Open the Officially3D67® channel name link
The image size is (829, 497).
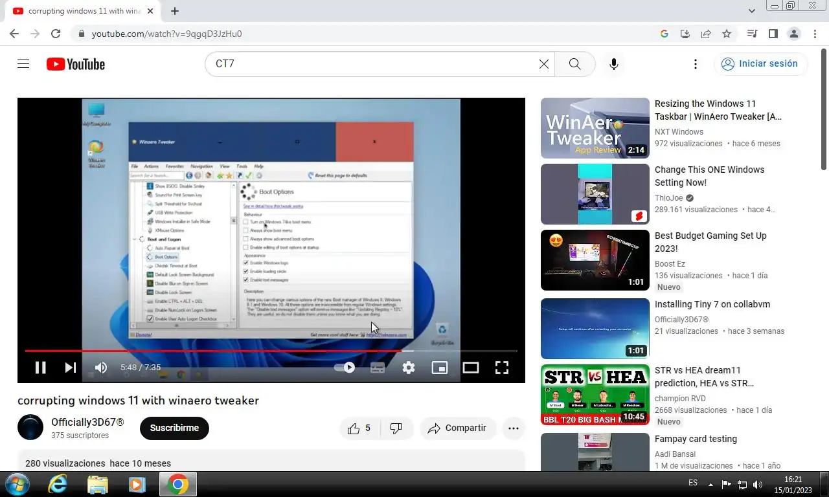tap(87, 423)
